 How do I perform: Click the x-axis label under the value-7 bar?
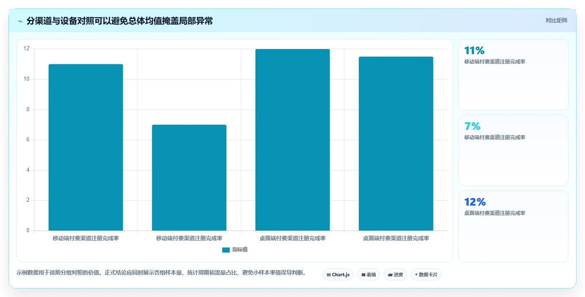point(189,239)
